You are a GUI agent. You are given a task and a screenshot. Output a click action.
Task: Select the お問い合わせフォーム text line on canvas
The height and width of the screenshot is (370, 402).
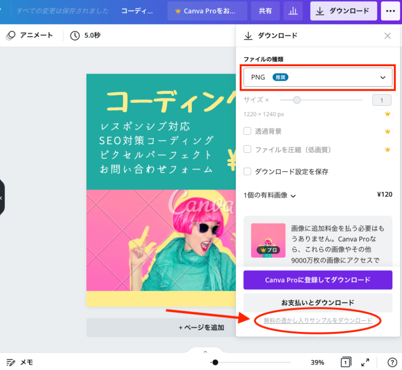[156, 169]
